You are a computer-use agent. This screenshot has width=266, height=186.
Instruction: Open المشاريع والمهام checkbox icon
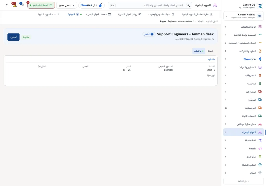pos(260,67)
